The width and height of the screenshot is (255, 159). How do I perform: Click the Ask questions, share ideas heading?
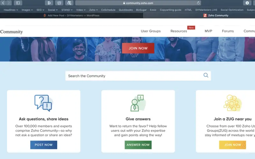pyautogui.click(x=44, y=119)
